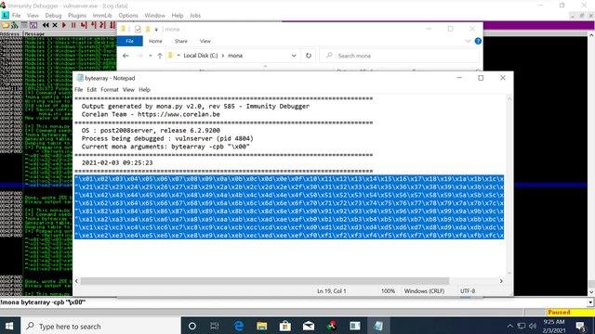
Task: Click the Step over icon in debugger toolbar
Action: coord(93,25)
